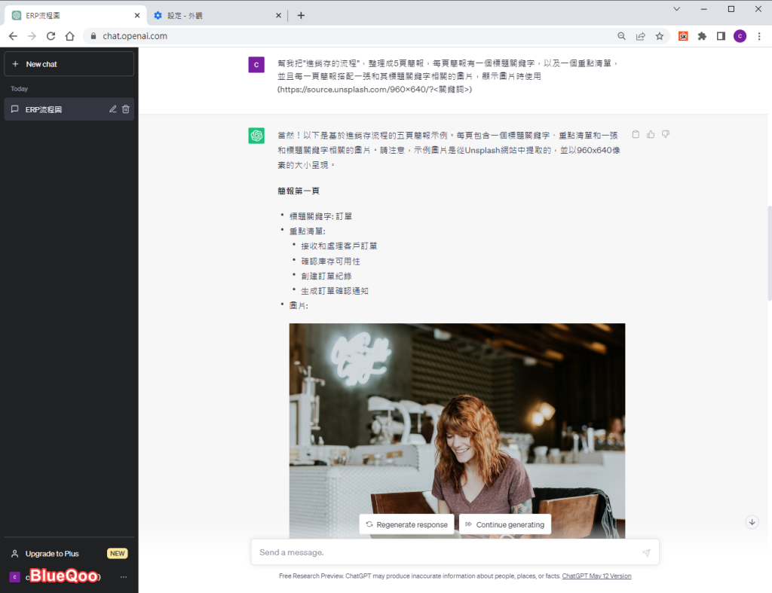
Task: Click the scroll-to-bottom arrow button
Action: point(752,521)
